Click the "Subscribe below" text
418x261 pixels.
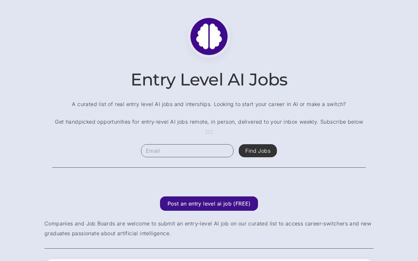coord(342,122)
